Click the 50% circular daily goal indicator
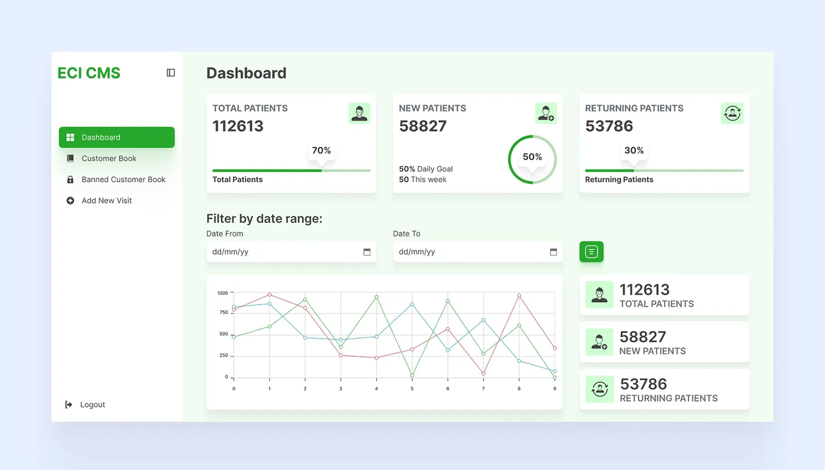The image size is (825, 470). [532, 159]
